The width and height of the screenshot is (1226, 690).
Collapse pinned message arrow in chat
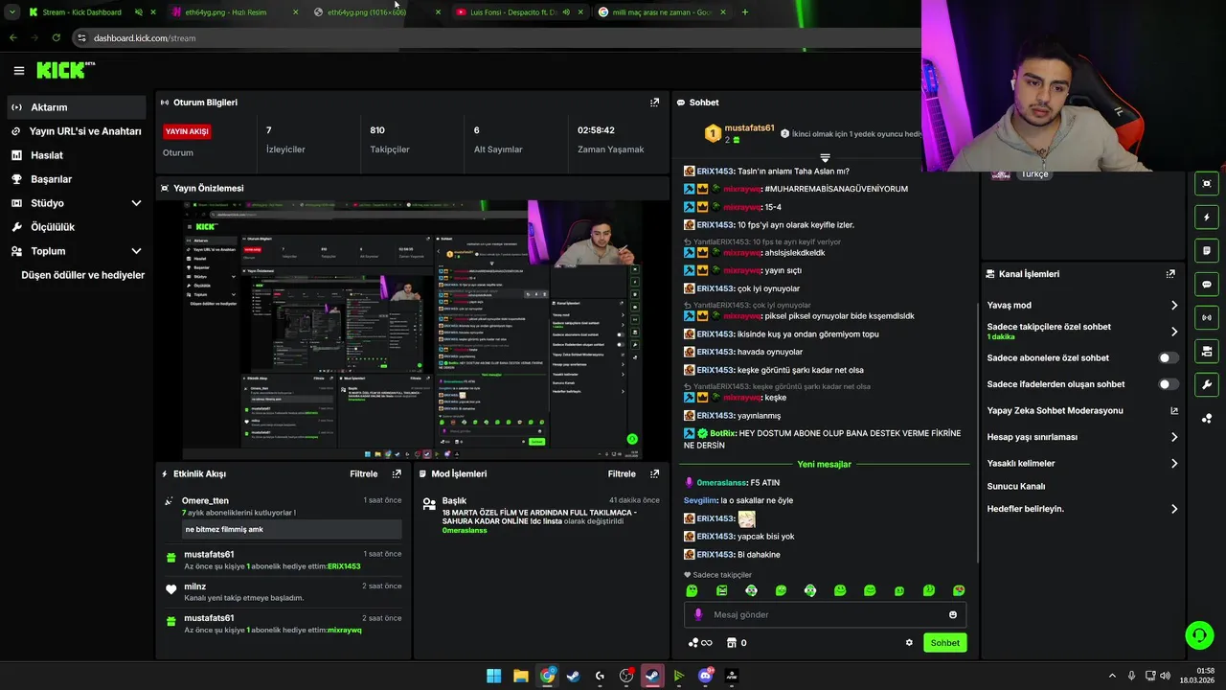pyautogui.click(x=825, y=157)
